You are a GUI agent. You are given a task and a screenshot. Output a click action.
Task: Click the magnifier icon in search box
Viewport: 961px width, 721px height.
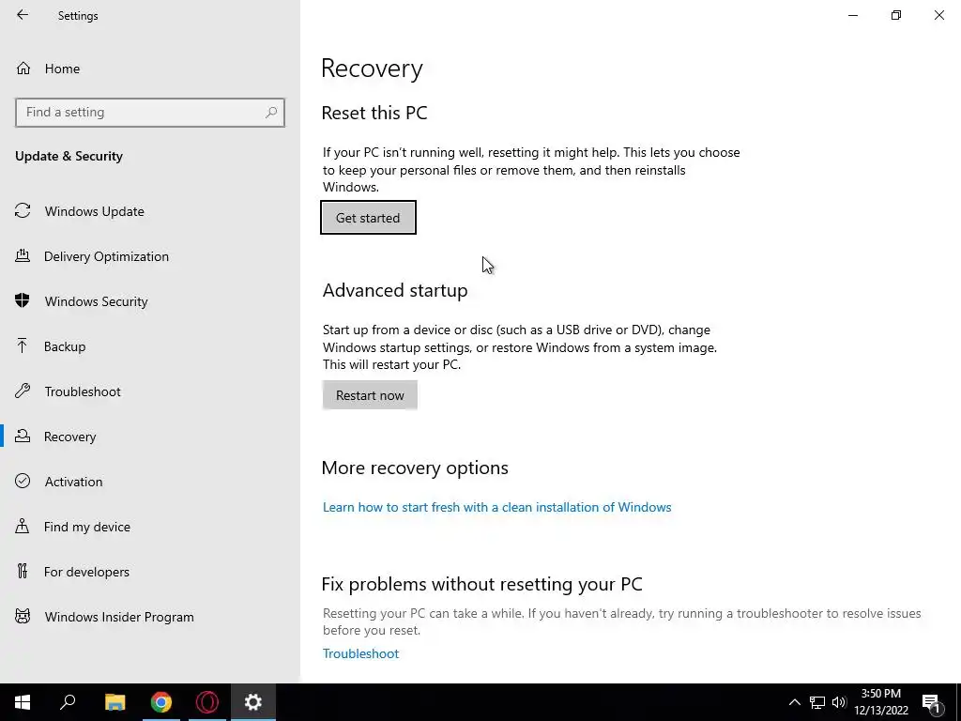271,113
